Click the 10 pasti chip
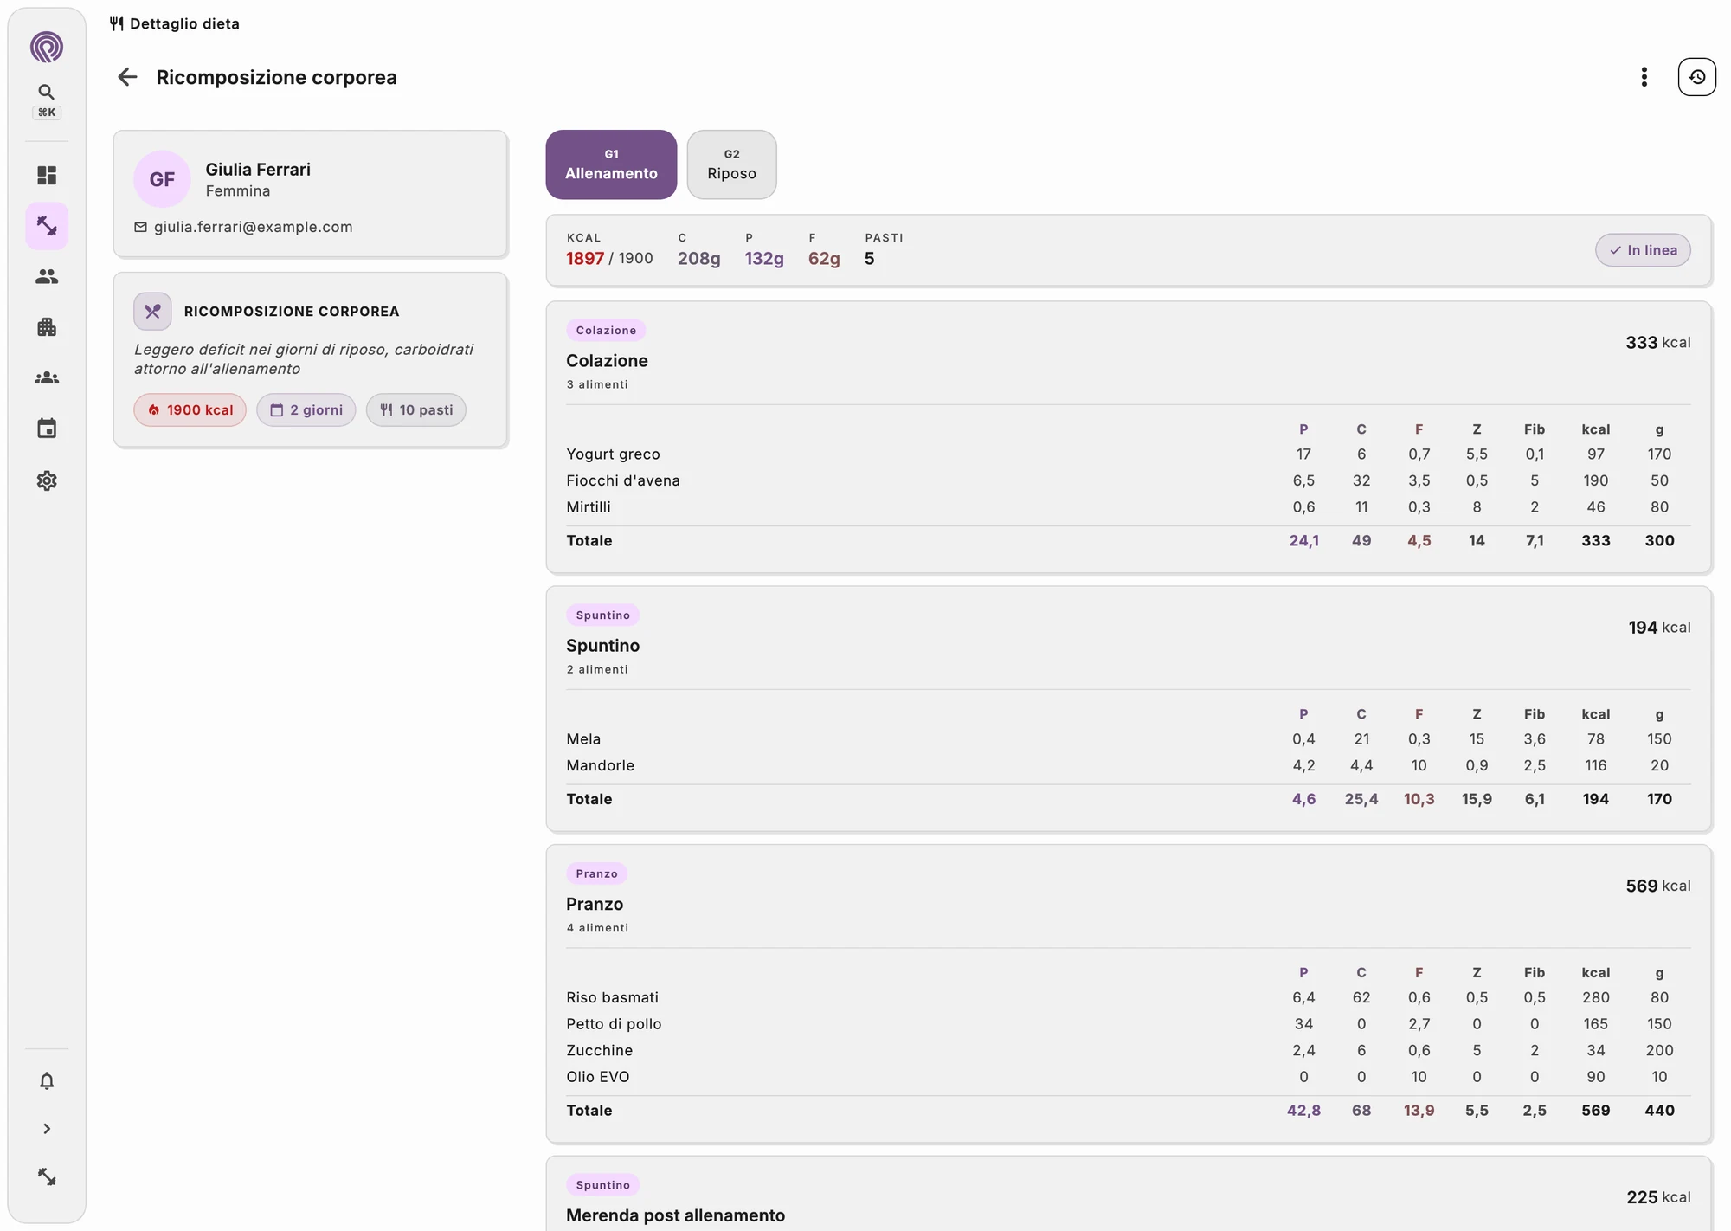The image size is (1731, 1231). coord(416,410)
